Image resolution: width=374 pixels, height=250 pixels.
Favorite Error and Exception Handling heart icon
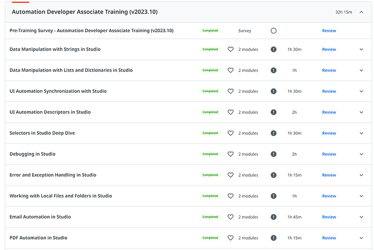pyautogui.click(x=230, y=175)
